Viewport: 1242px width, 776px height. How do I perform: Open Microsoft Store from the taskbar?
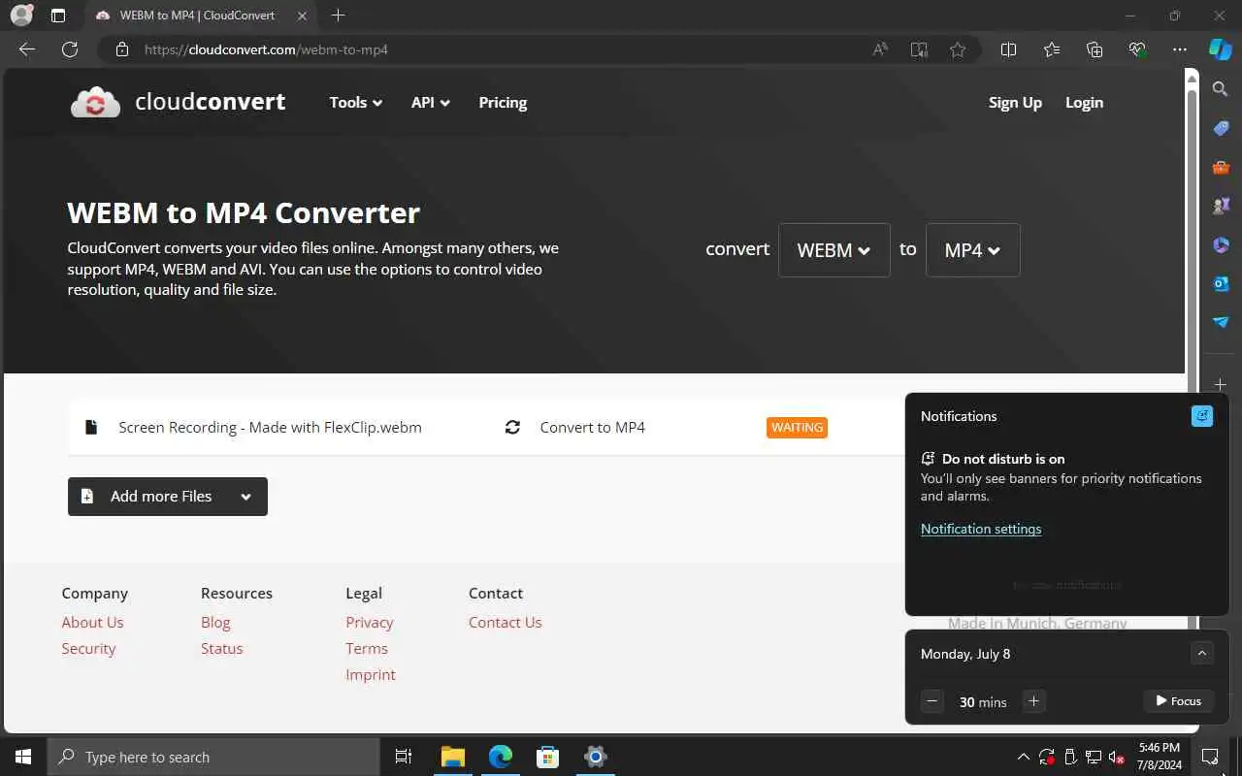[548, 757]
